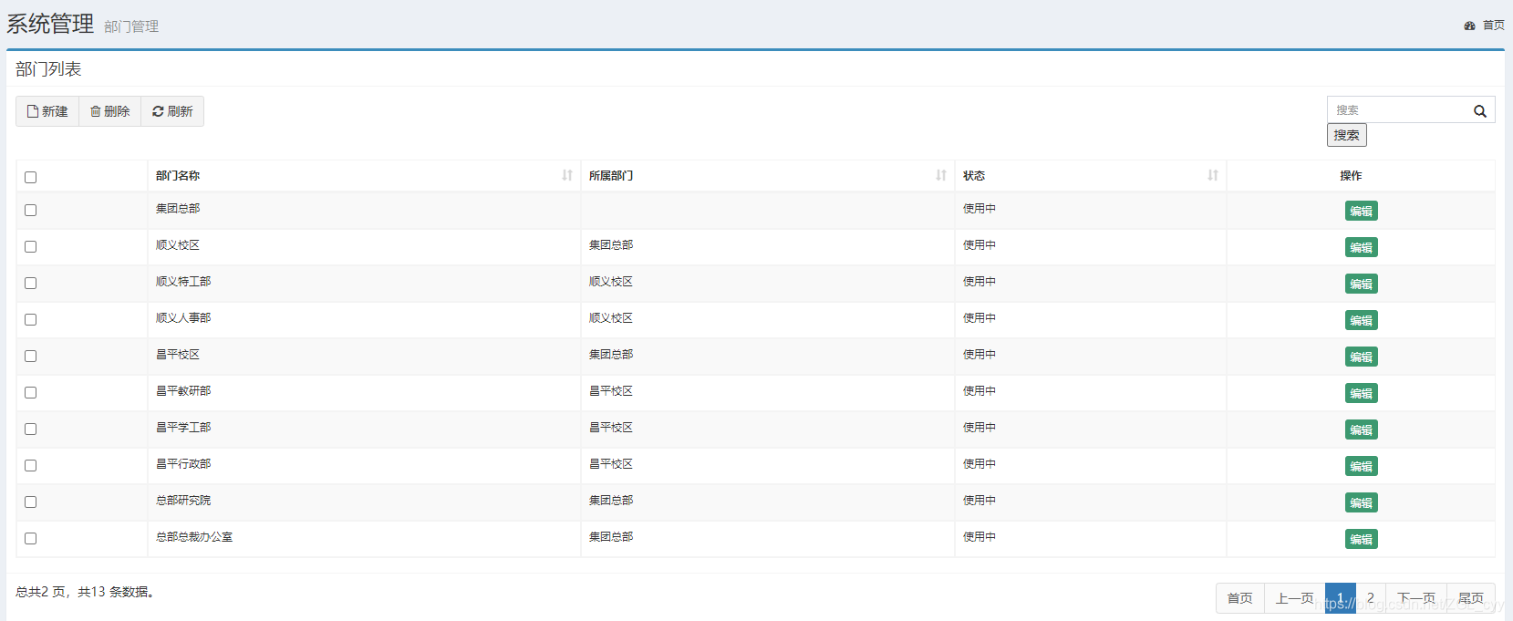Check the 顺义人事部 row checkbox

pyautogui.click(x=30, y=319)
